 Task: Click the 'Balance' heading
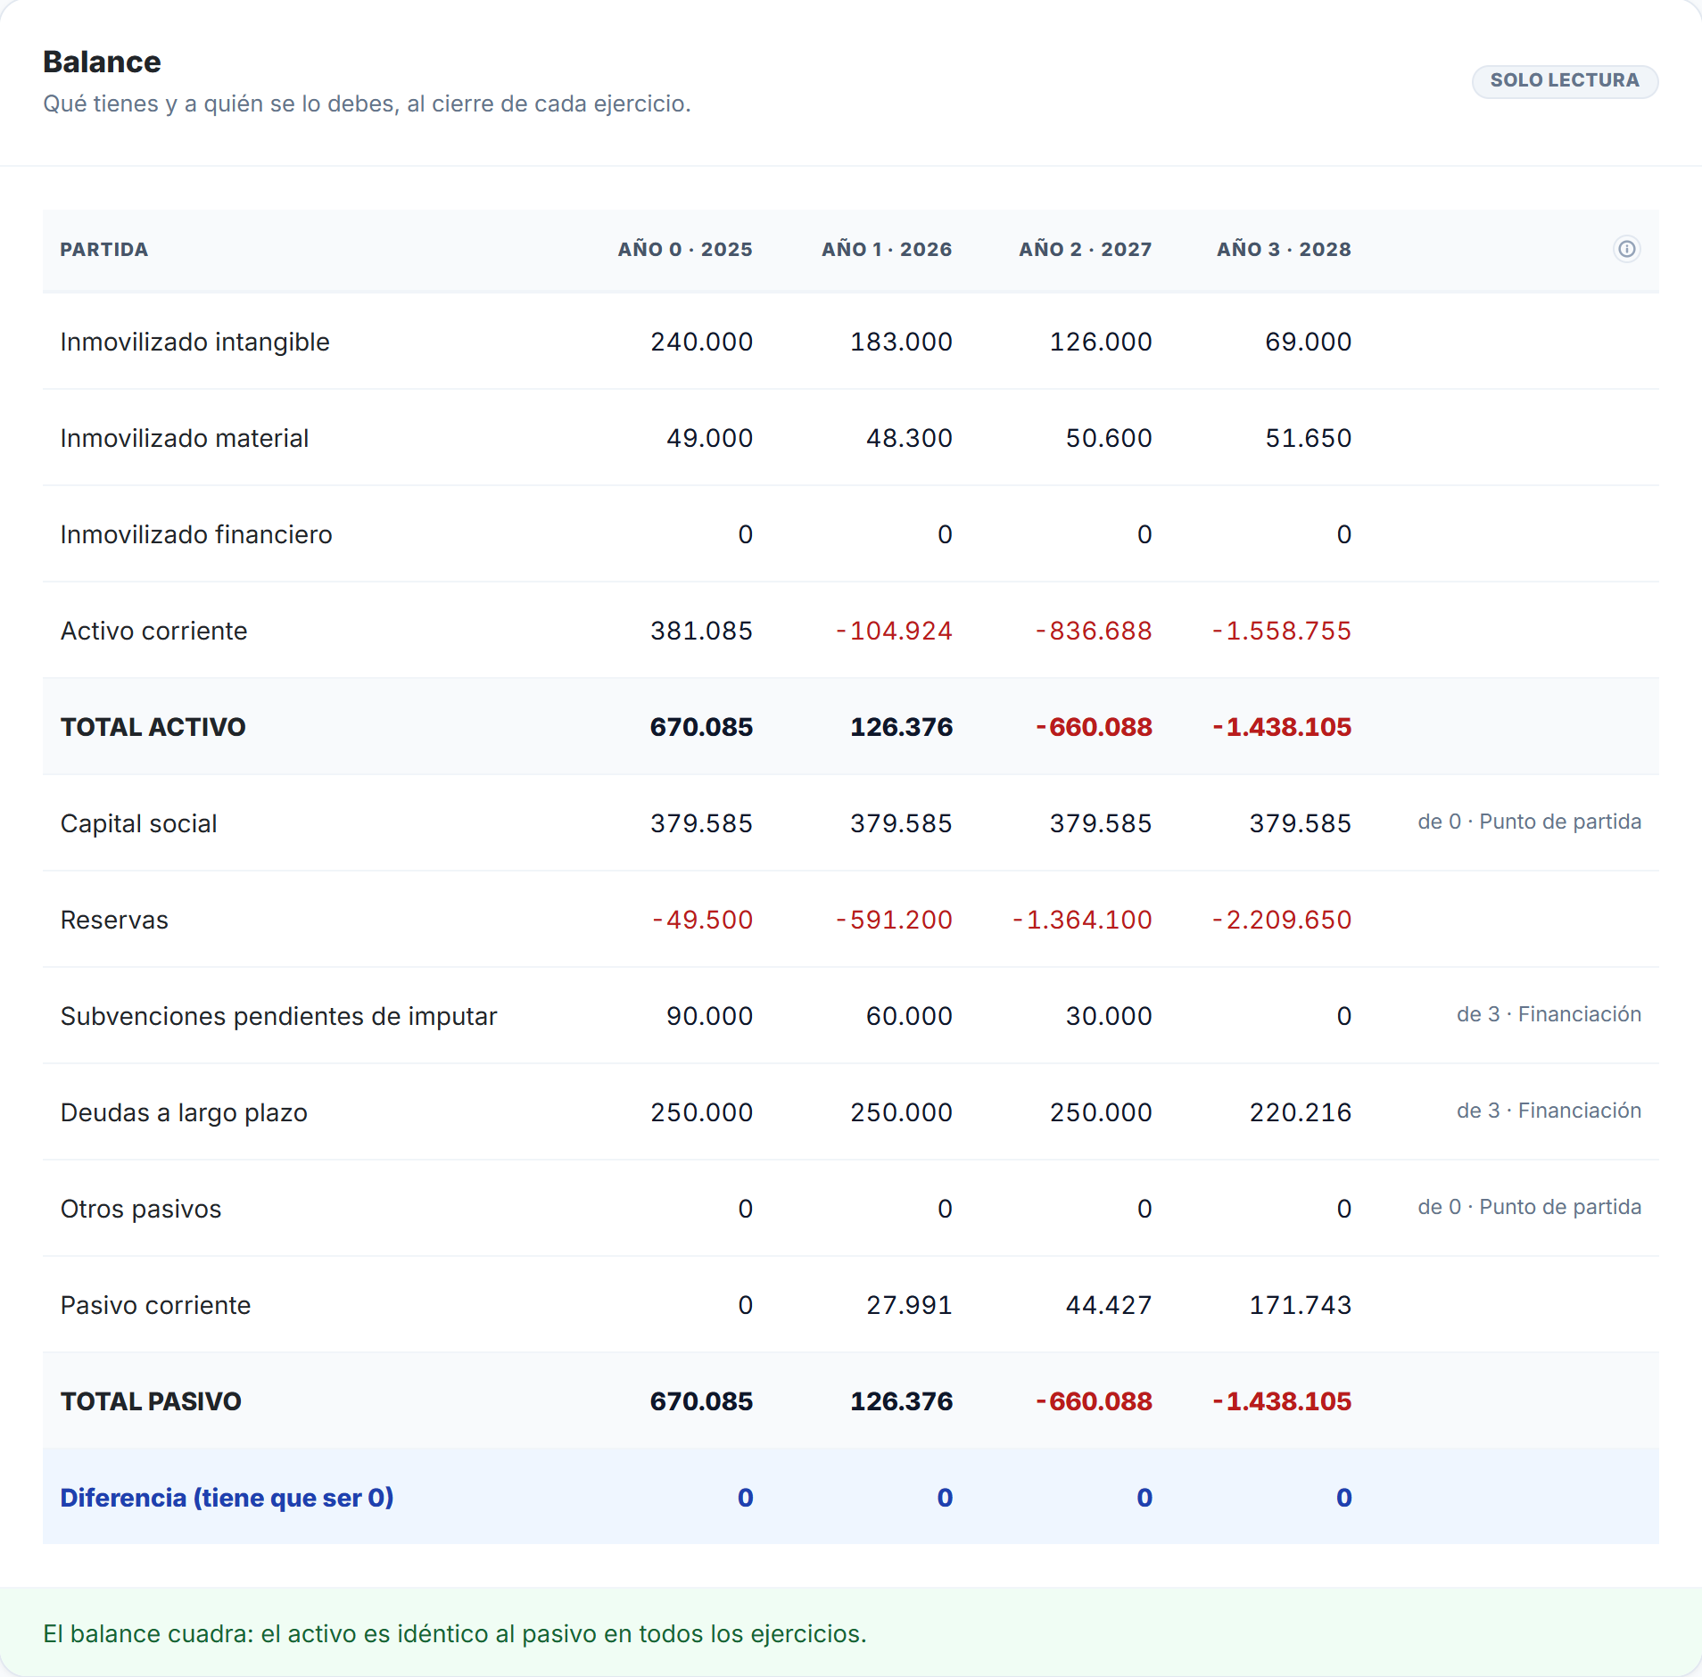(x=102, y=62)
